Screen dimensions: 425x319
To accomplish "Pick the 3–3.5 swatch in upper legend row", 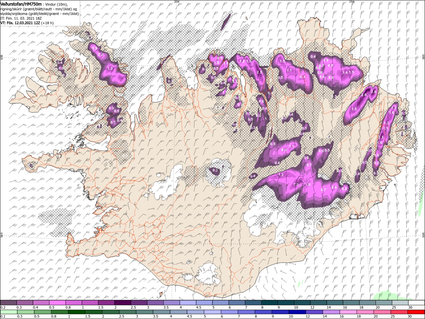I will coord(155,303).
